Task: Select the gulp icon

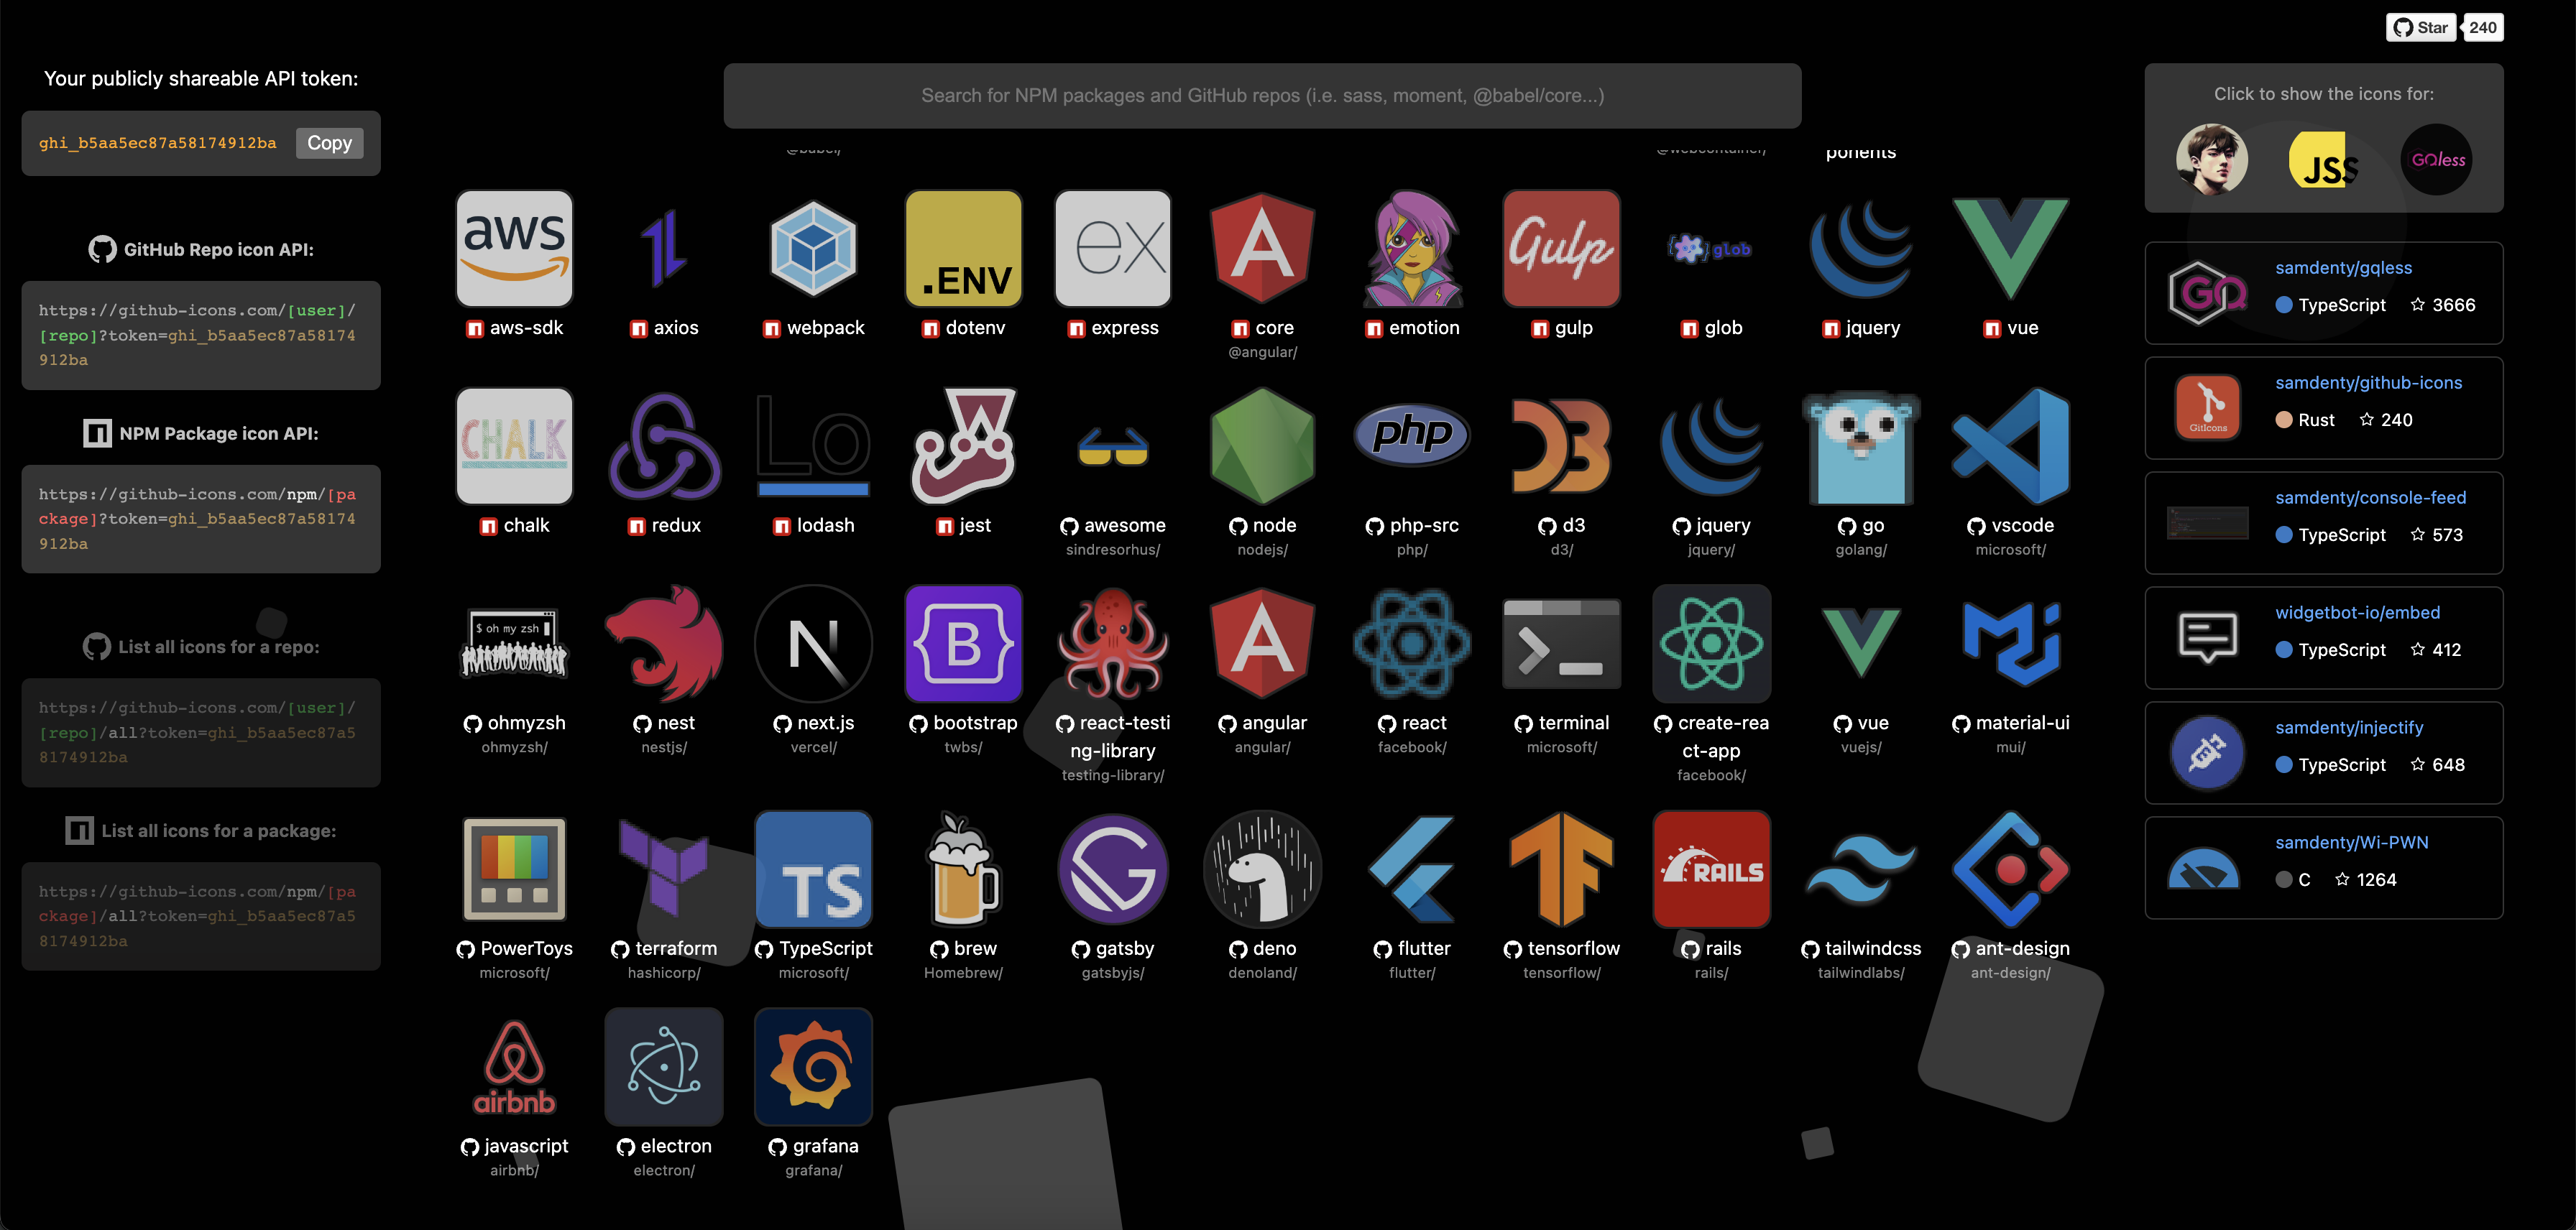Action: click(1561, 248)
